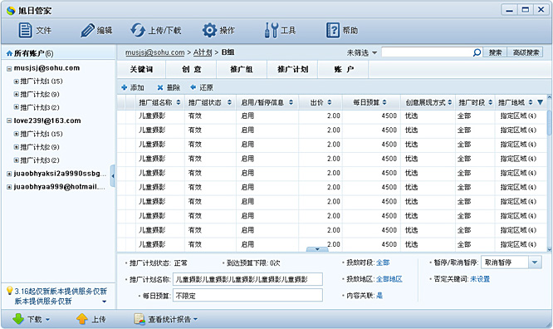Collapse the left sidebar handle
This screenshot has height=329, width=553.
pyautogui.click(x=112, y=176)
